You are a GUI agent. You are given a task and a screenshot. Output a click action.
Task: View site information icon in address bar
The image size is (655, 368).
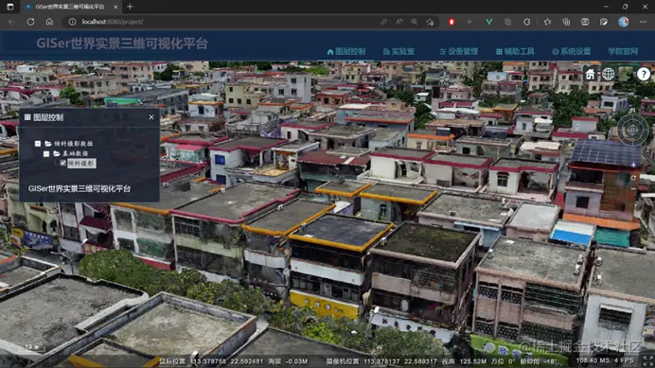pyautogui.click(x=72, y=22)
